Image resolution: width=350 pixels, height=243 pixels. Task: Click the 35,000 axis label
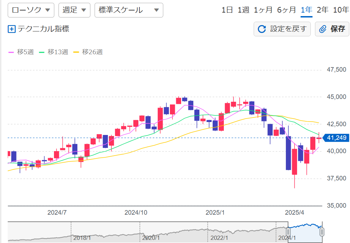336,206
